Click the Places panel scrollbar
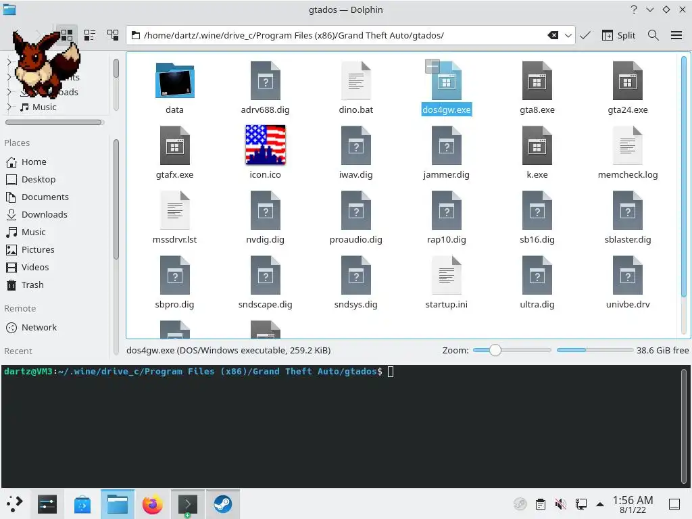The width and height of the screenshot is (692, 519). (116, 199)
